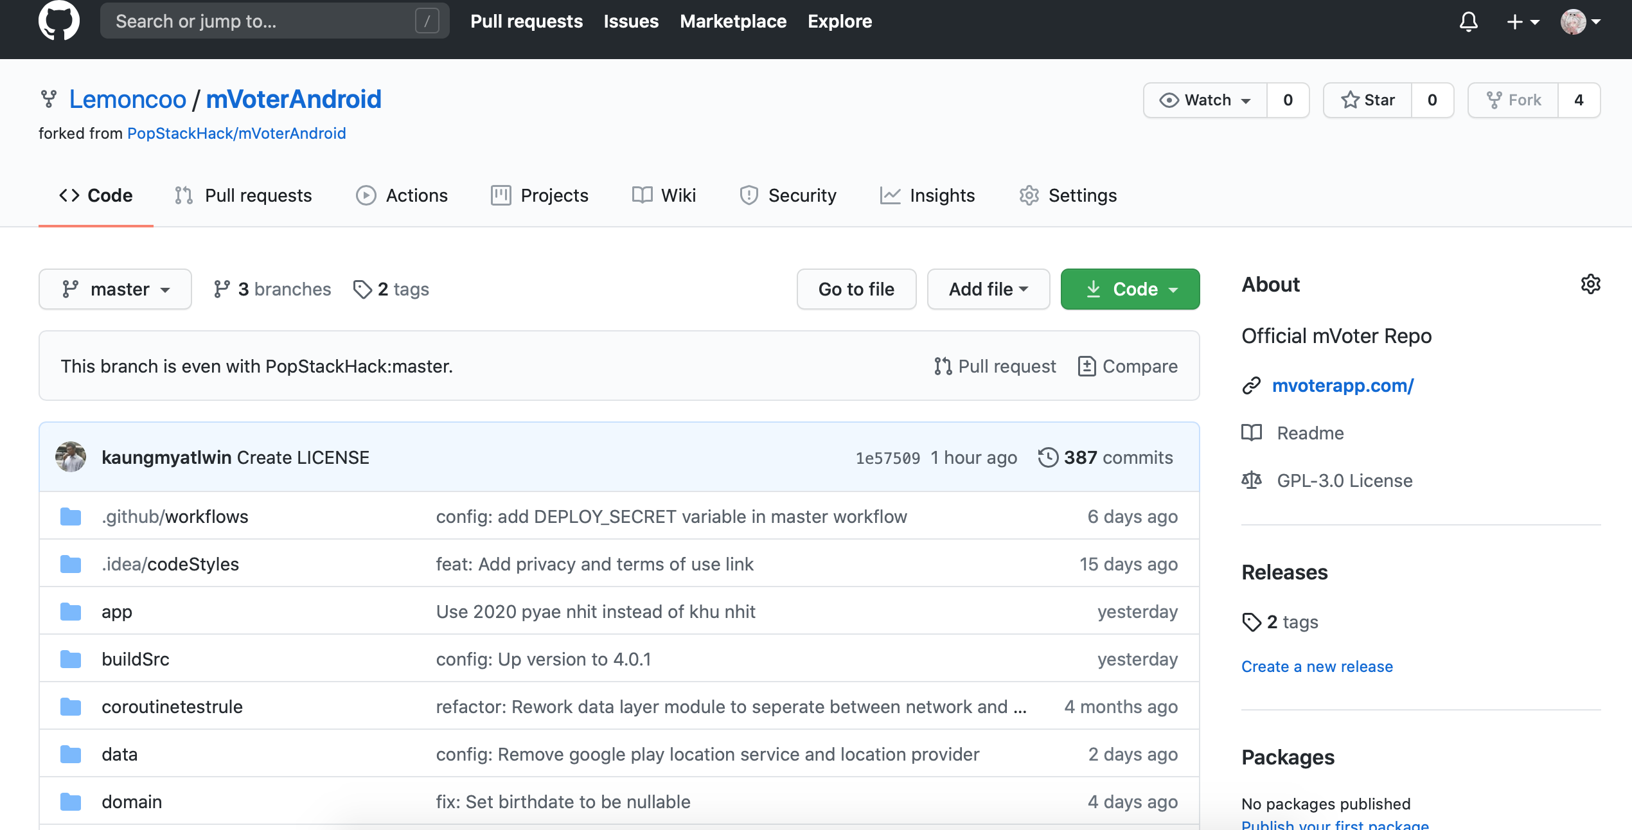Viewport: 1632px width, 830px height.
Task: Open the master branch dropdown
Action: click(x=116, y=289)
